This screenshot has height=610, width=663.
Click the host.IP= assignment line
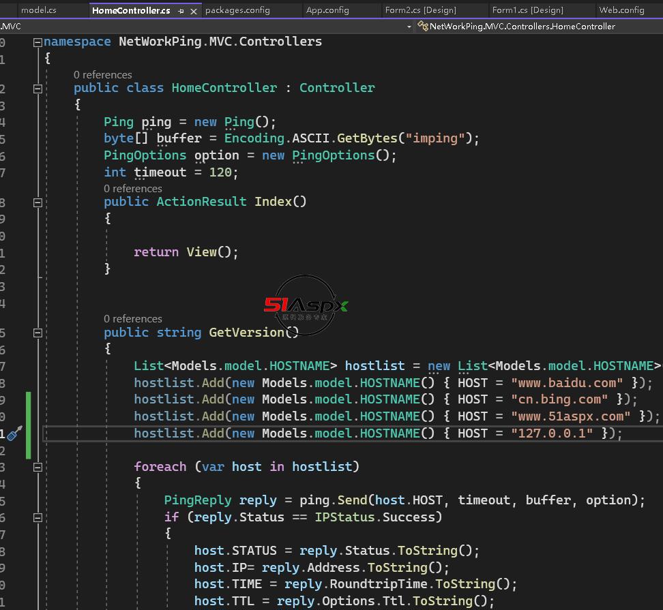[321, 567]
